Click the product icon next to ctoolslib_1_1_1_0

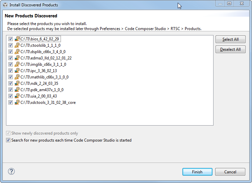(x=17, y=45)
